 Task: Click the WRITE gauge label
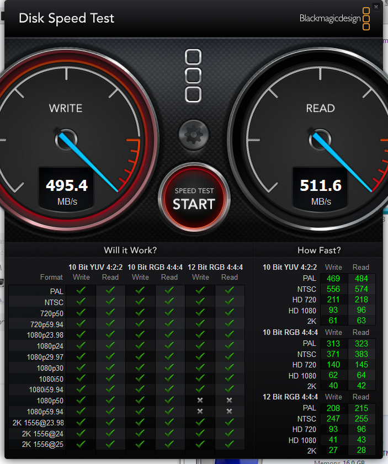tap(66, 108)
